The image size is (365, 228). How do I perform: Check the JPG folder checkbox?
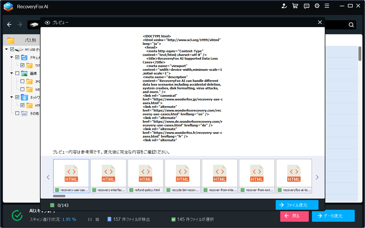pos(22,81)
